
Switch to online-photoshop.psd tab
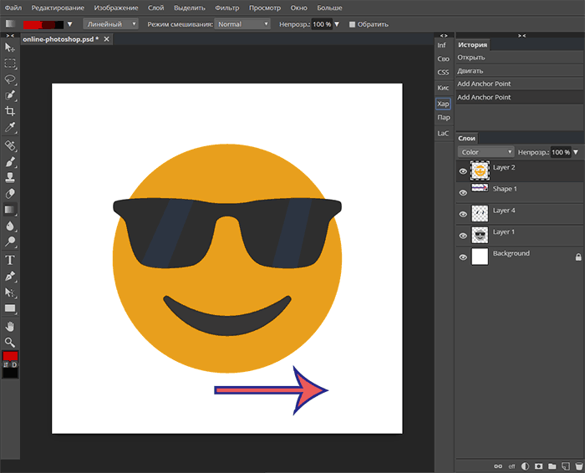pos(60,39)
